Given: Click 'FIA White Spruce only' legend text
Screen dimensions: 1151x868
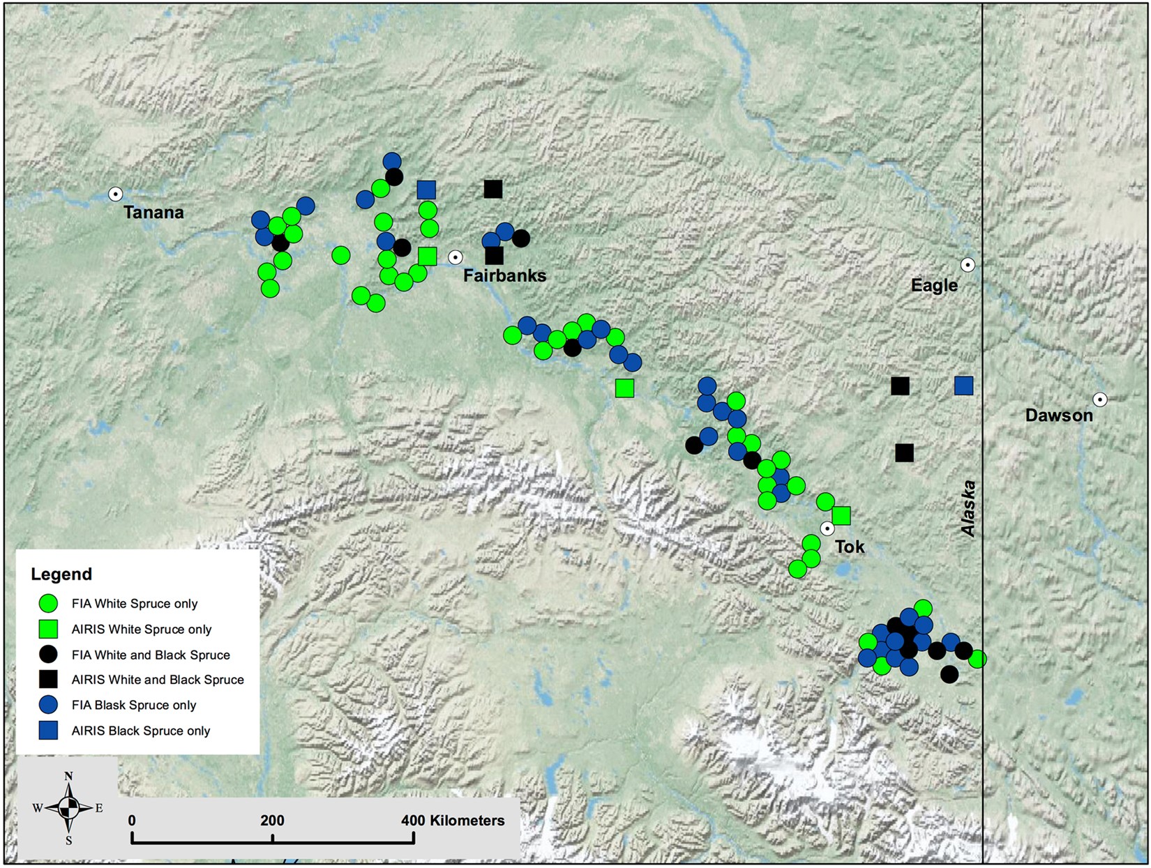Looking at the screenshot, I should click(x=135, y=604).
